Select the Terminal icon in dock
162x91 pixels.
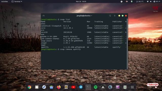coord(88,87)
